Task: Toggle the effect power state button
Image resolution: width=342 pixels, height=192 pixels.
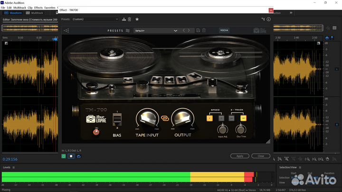Action: click(64, 156)
